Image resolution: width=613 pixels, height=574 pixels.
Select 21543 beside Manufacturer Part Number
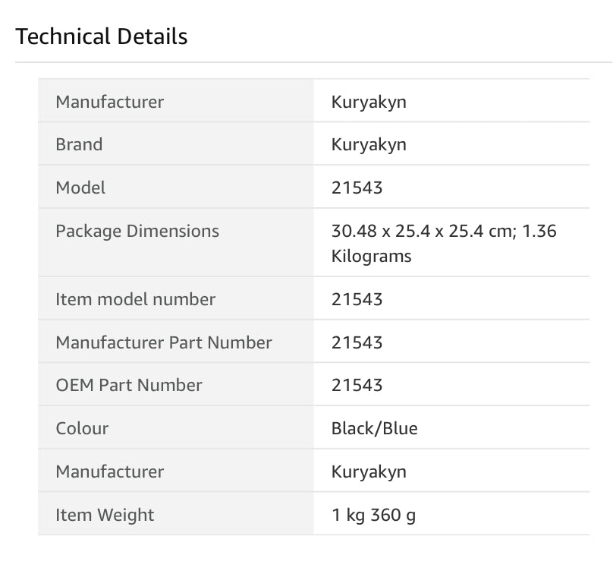pos(357,342)
